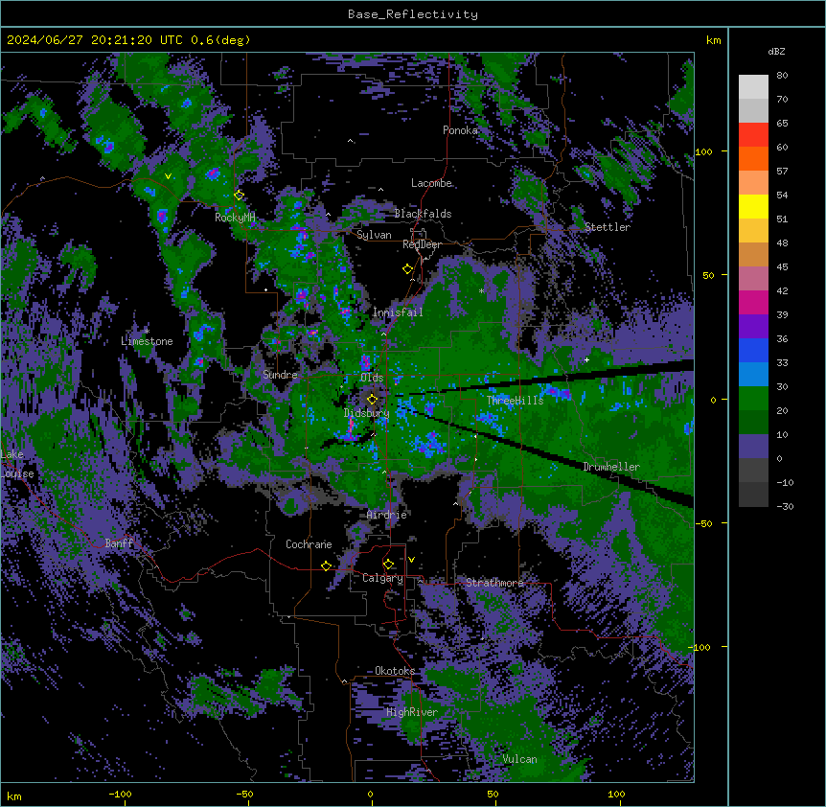The width and height of the screenshot is (826, 807).
Task: Choose the purple 0-10 dBZ legend swatch
Action: (753, 447)
